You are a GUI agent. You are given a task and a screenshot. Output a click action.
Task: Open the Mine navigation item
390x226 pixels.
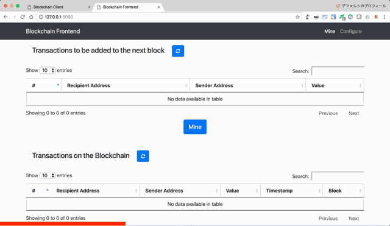tap(330, 31)
